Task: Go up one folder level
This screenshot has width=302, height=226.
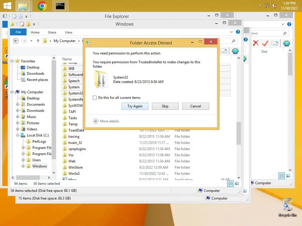Action: [x=38, y=41]
